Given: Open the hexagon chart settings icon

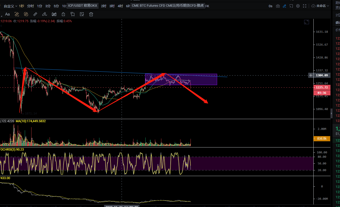Looking at the screenshot, I should (298, 6).
